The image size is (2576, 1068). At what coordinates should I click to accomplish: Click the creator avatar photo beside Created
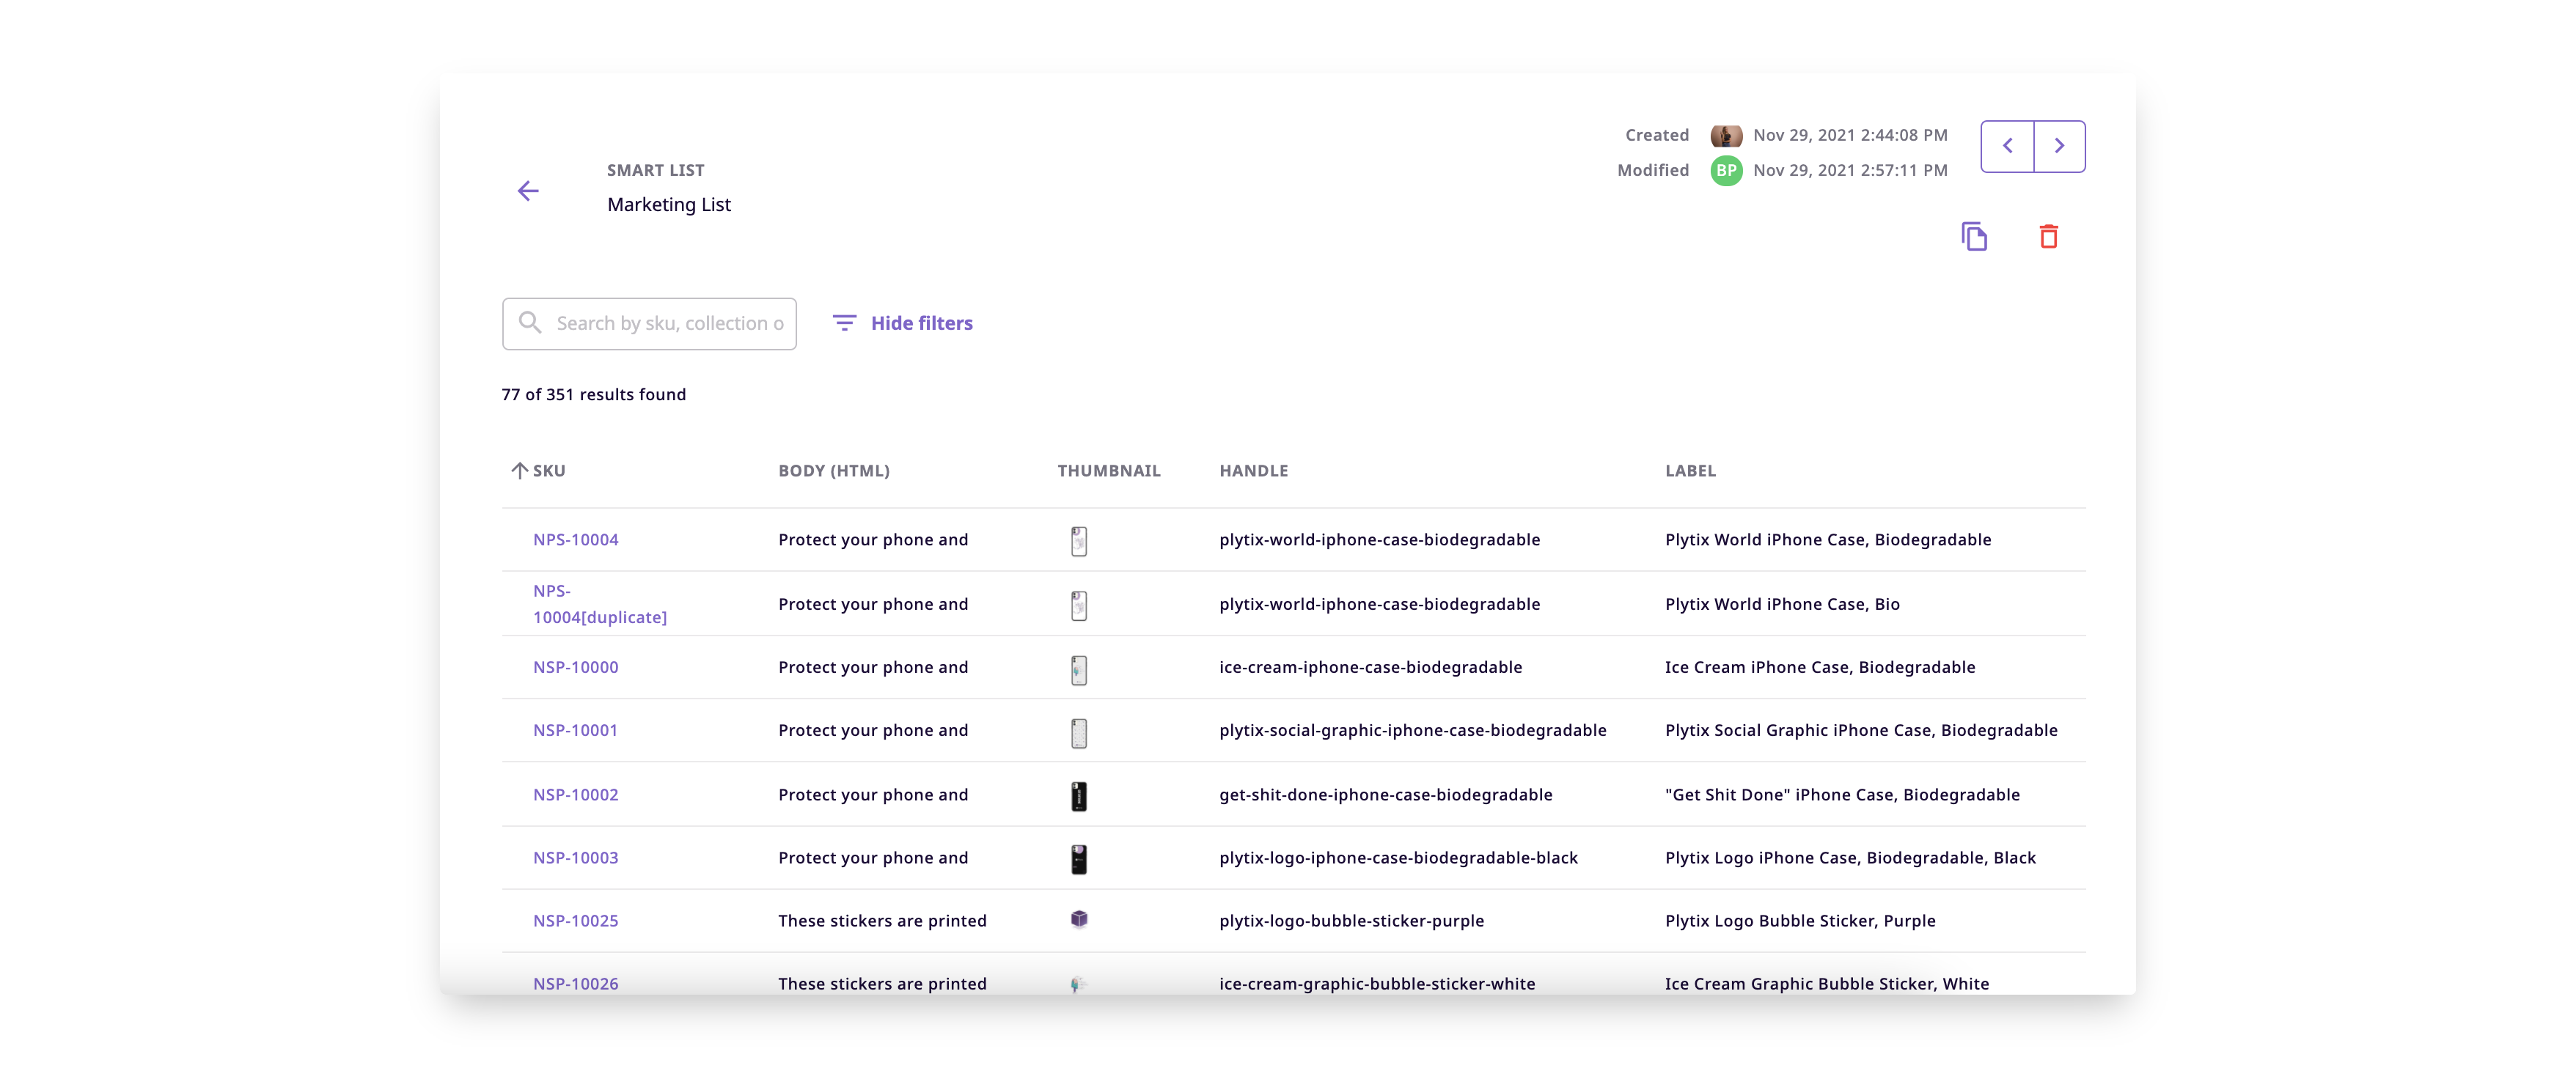pyautogui.click(x=1726, y=135)
